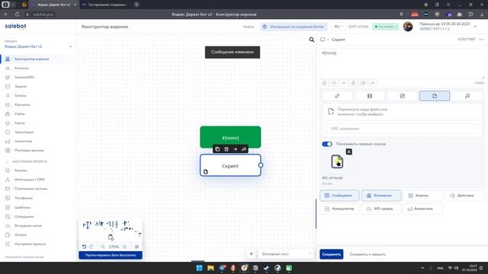
Task: Select the Скрипт block on canvas
Action: coord(230,166)
